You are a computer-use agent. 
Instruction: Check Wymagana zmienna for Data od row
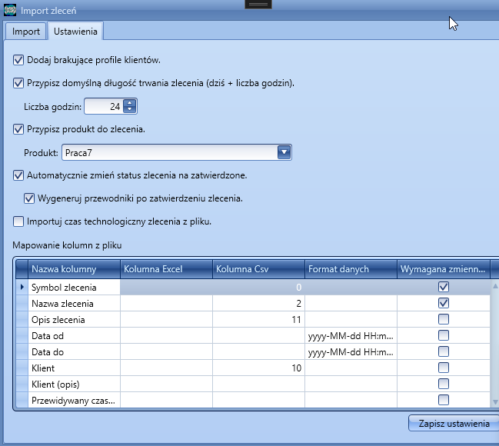[443, 335]
